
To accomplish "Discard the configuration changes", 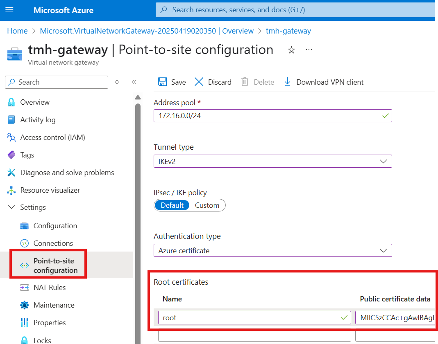I will tap(213, 82).
